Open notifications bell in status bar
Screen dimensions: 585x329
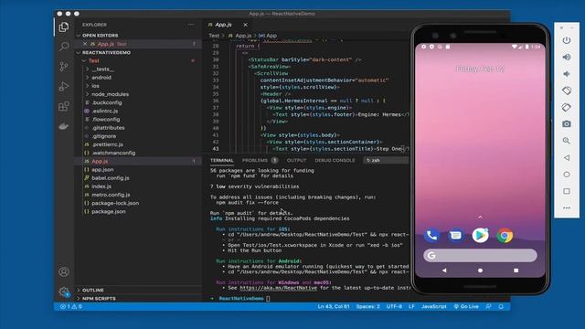[501, 307]
